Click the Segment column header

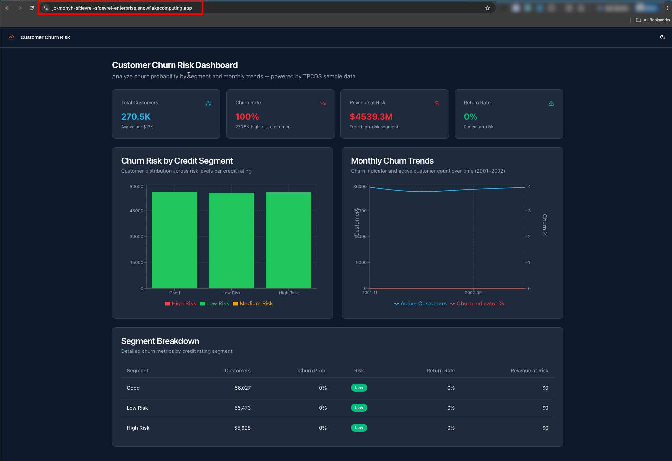pyautogui.click(x=137, y=371)
